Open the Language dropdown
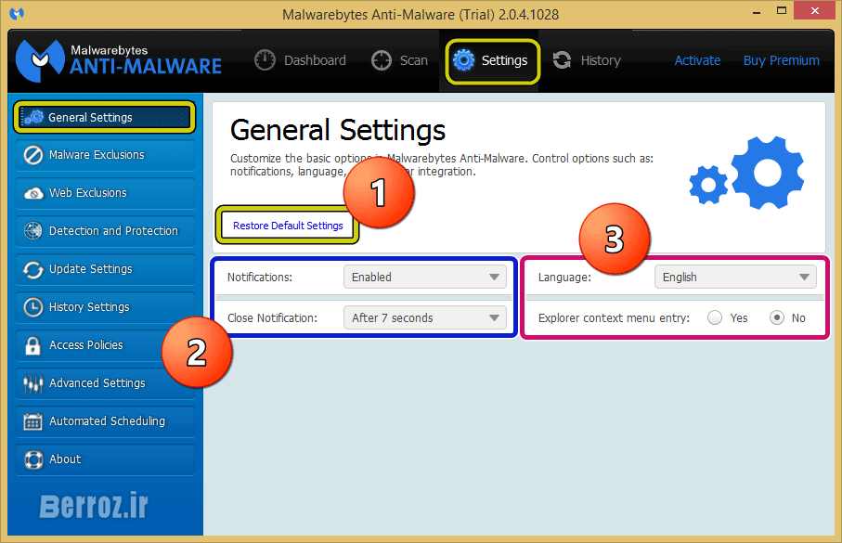 735,278
